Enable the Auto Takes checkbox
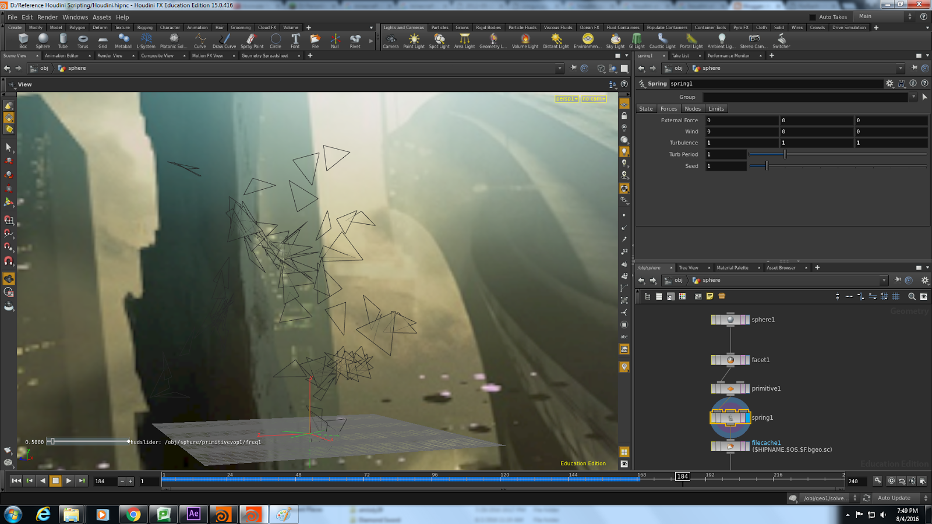The height and width of the screenshot is (524, 932). 813,17
